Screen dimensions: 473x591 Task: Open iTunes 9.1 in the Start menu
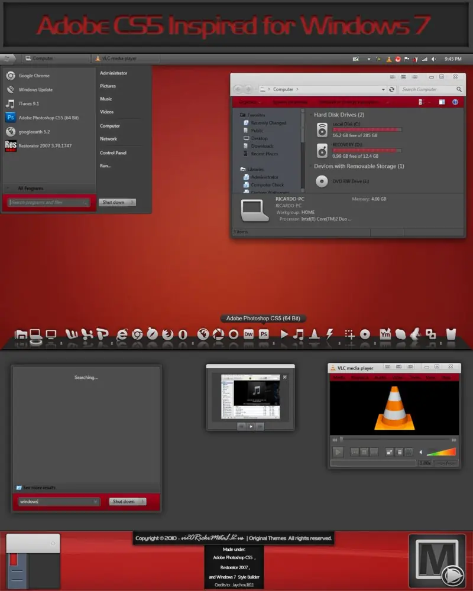[x=30, y=103]
